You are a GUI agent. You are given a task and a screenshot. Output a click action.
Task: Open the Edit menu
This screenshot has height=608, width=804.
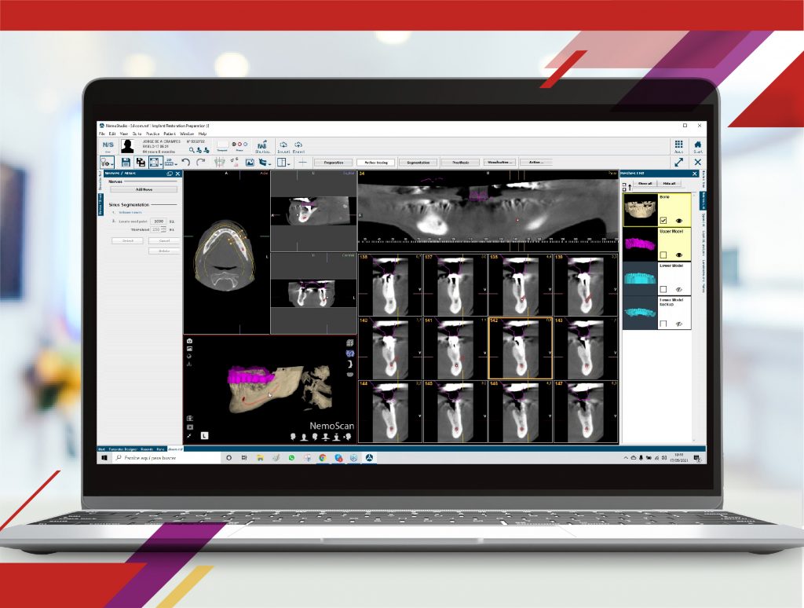pos(111,134)
